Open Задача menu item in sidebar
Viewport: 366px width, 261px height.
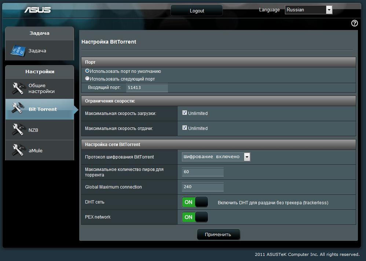[40, 51]
